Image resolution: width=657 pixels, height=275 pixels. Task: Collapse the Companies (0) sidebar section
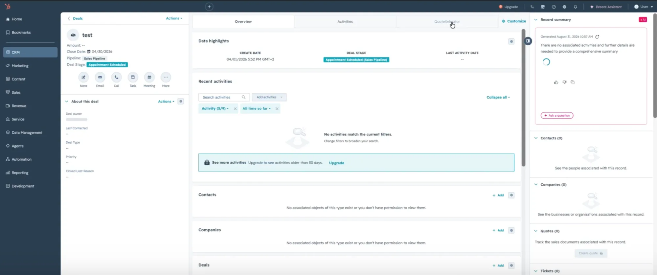tap(536, 184)
